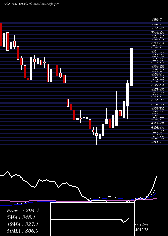Image resolution: width=168 pixels, height=236 pixels.
Task: Click the 261.4 axis price label
Action: [157, 142]
